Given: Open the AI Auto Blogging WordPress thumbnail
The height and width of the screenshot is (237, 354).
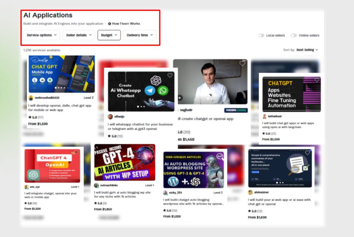Looking at the screenshot, I should [194, 170].
